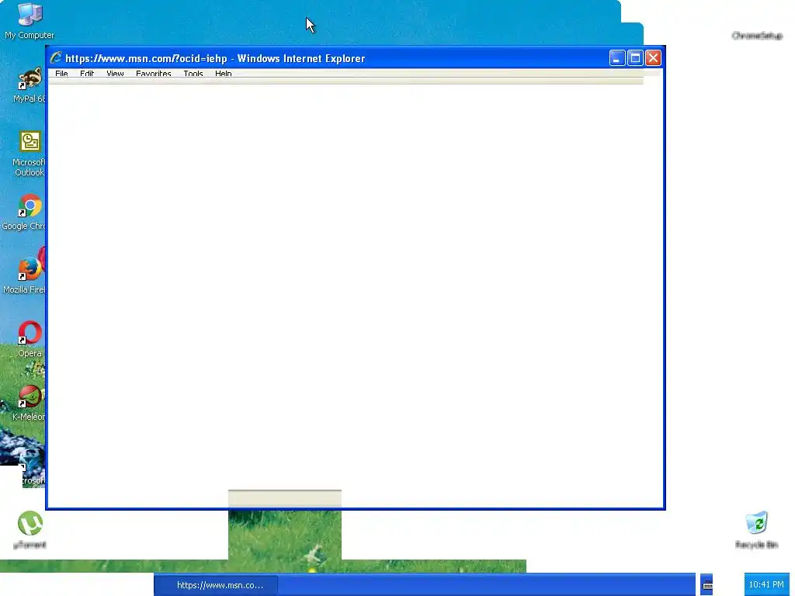Select the MyPal 68 desktop shortcut

pyautogui.click(x=29, y=85)
